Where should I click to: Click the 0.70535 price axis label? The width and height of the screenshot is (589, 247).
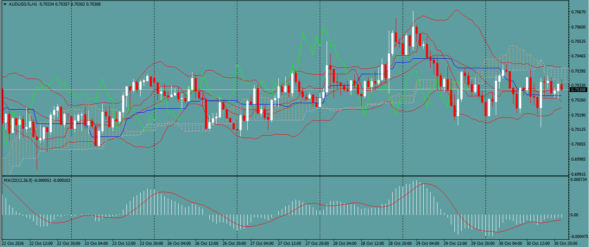point(578,41)
